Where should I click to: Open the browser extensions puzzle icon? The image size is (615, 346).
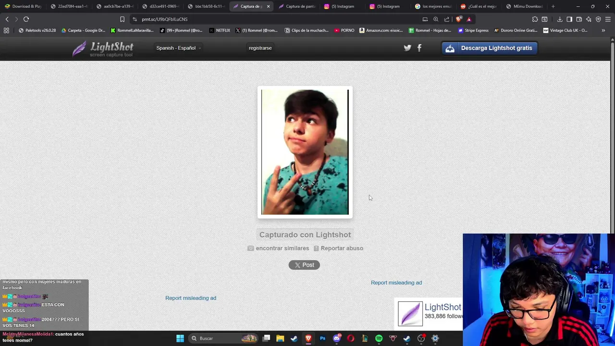tap(535, 19)
